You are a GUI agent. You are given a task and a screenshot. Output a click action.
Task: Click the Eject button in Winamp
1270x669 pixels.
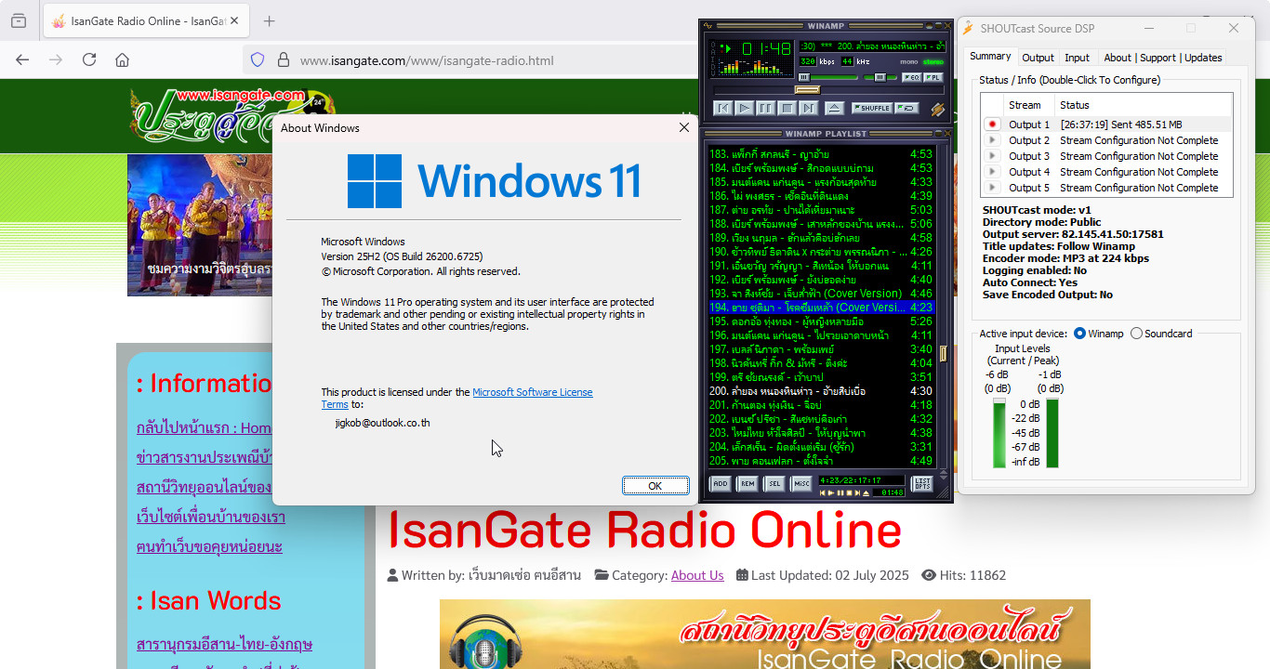[834, 108]
